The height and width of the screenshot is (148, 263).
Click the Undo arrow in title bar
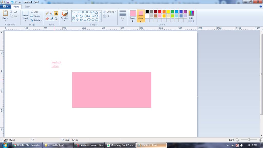coord(12,2)
